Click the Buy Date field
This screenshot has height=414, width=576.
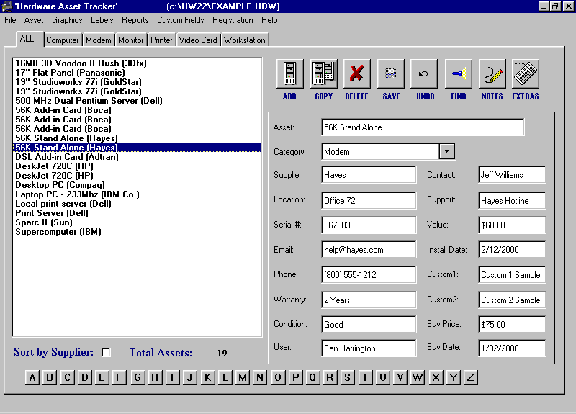point(512,348)
